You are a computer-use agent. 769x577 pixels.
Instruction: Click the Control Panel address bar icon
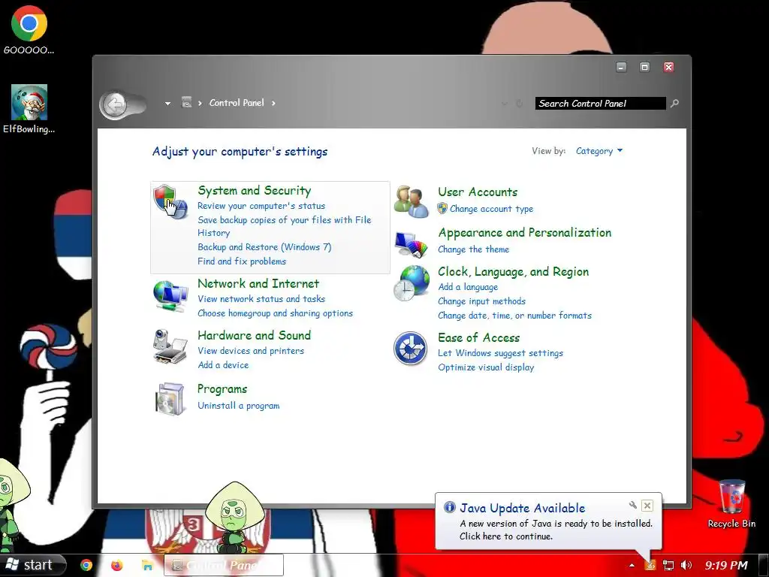(x=186, y=102)
